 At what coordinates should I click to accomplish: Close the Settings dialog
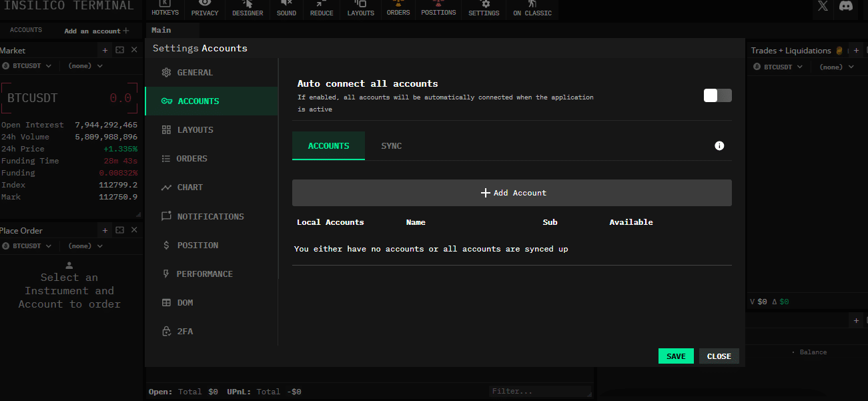[719, 356]
